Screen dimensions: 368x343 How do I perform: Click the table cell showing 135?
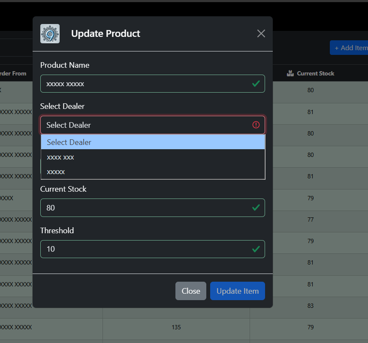(x=176, y=327)
